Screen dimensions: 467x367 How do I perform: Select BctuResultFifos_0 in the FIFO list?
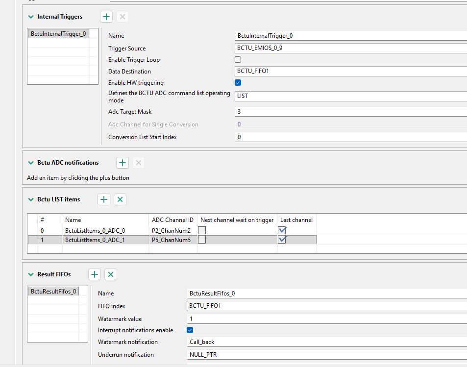tap(53, 292)
